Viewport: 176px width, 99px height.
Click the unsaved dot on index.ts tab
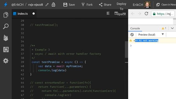(x=34, y=13)
